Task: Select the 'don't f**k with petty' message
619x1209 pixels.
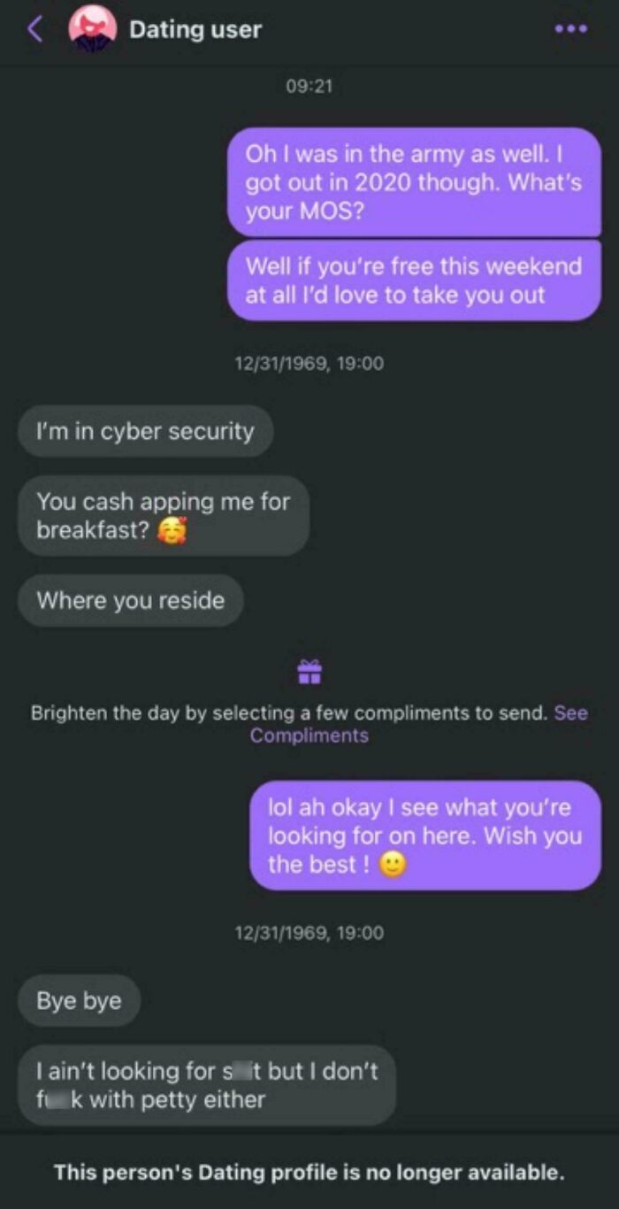Action: (x=207, y=1085)
